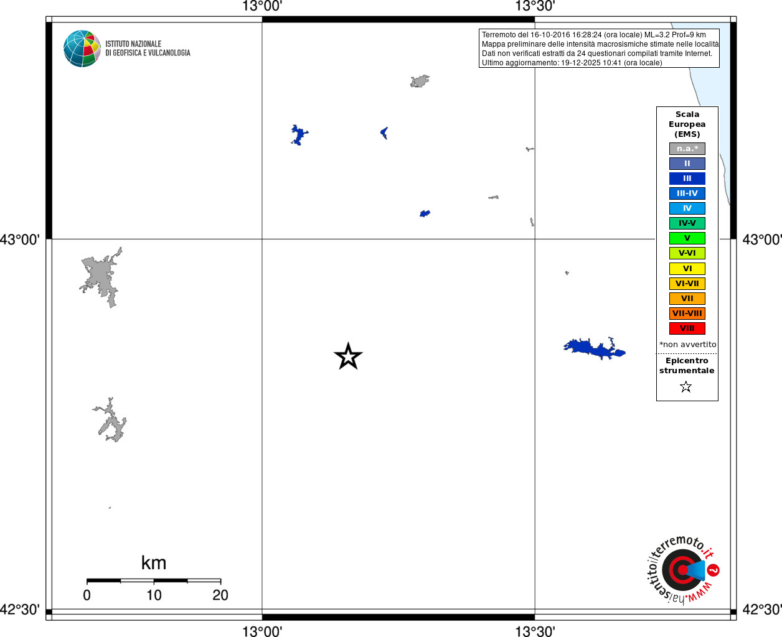Click the 'Ultimo aggiornamento' info line
The width and height of the screenshot is (782, 637).
(x=572, y=63)
